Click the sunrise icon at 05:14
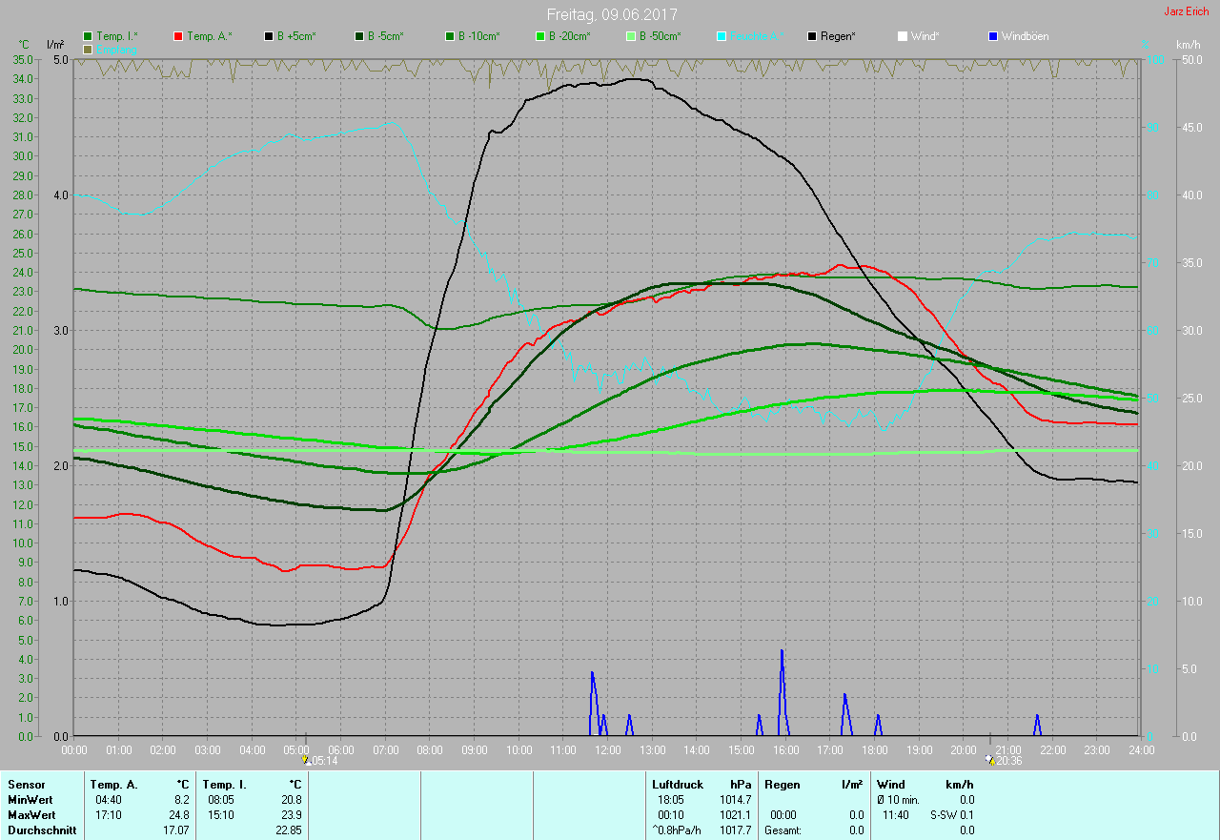1220x840 pixels. [x=307, y=760]
